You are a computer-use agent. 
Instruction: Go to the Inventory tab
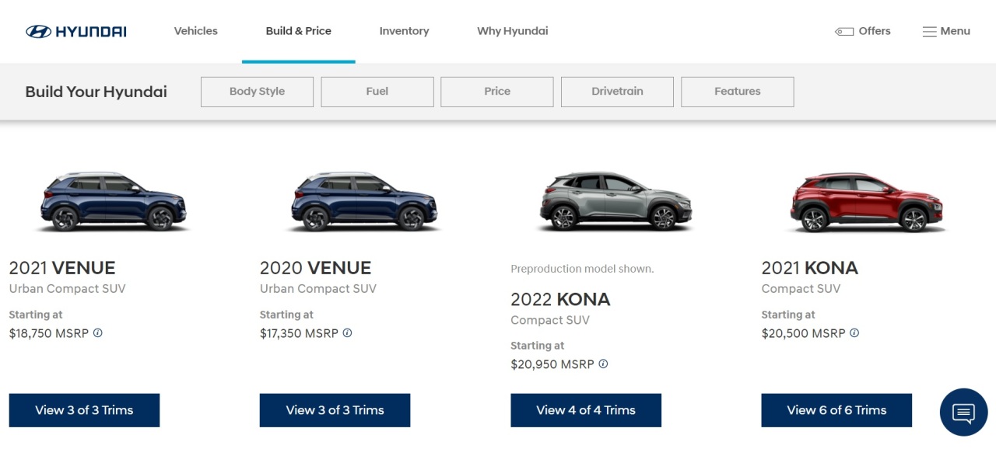pos(404,31)
